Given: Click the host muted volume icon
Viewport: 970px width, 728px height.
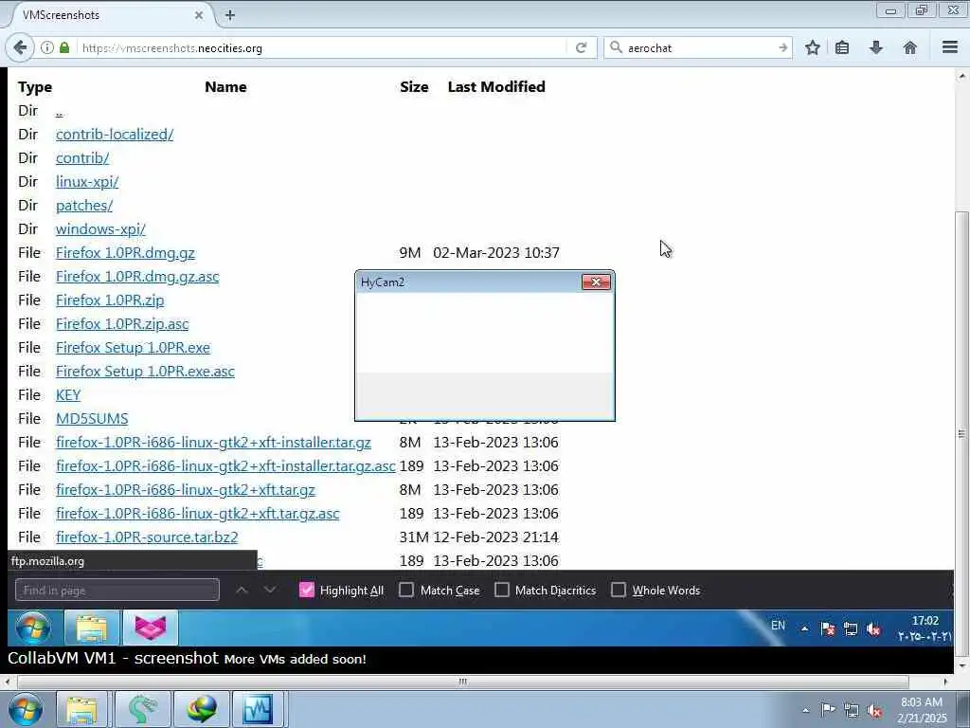Looking at the screenshot, I should [874, 710].
